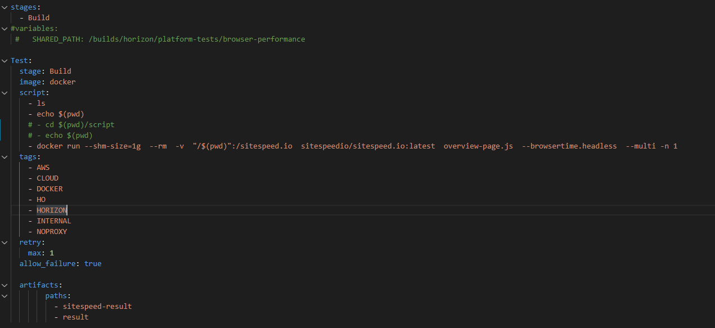Click the uncommented '- echo $(pwd)' line
The width and height of the screenshot is (715, 328).
tap(56, 114)
